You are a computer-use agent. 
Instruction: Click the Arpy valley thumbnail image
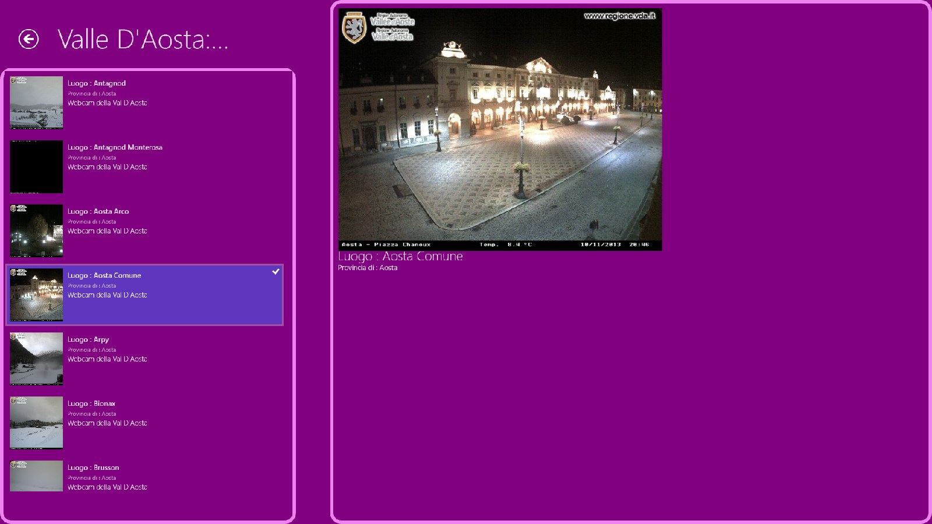coord(36,359)
